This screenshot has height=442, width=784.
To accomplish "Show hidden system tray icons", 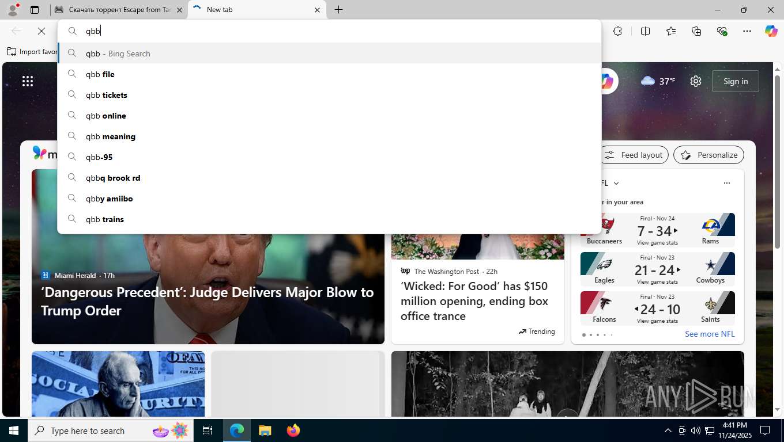I will (x=668, y=430).
